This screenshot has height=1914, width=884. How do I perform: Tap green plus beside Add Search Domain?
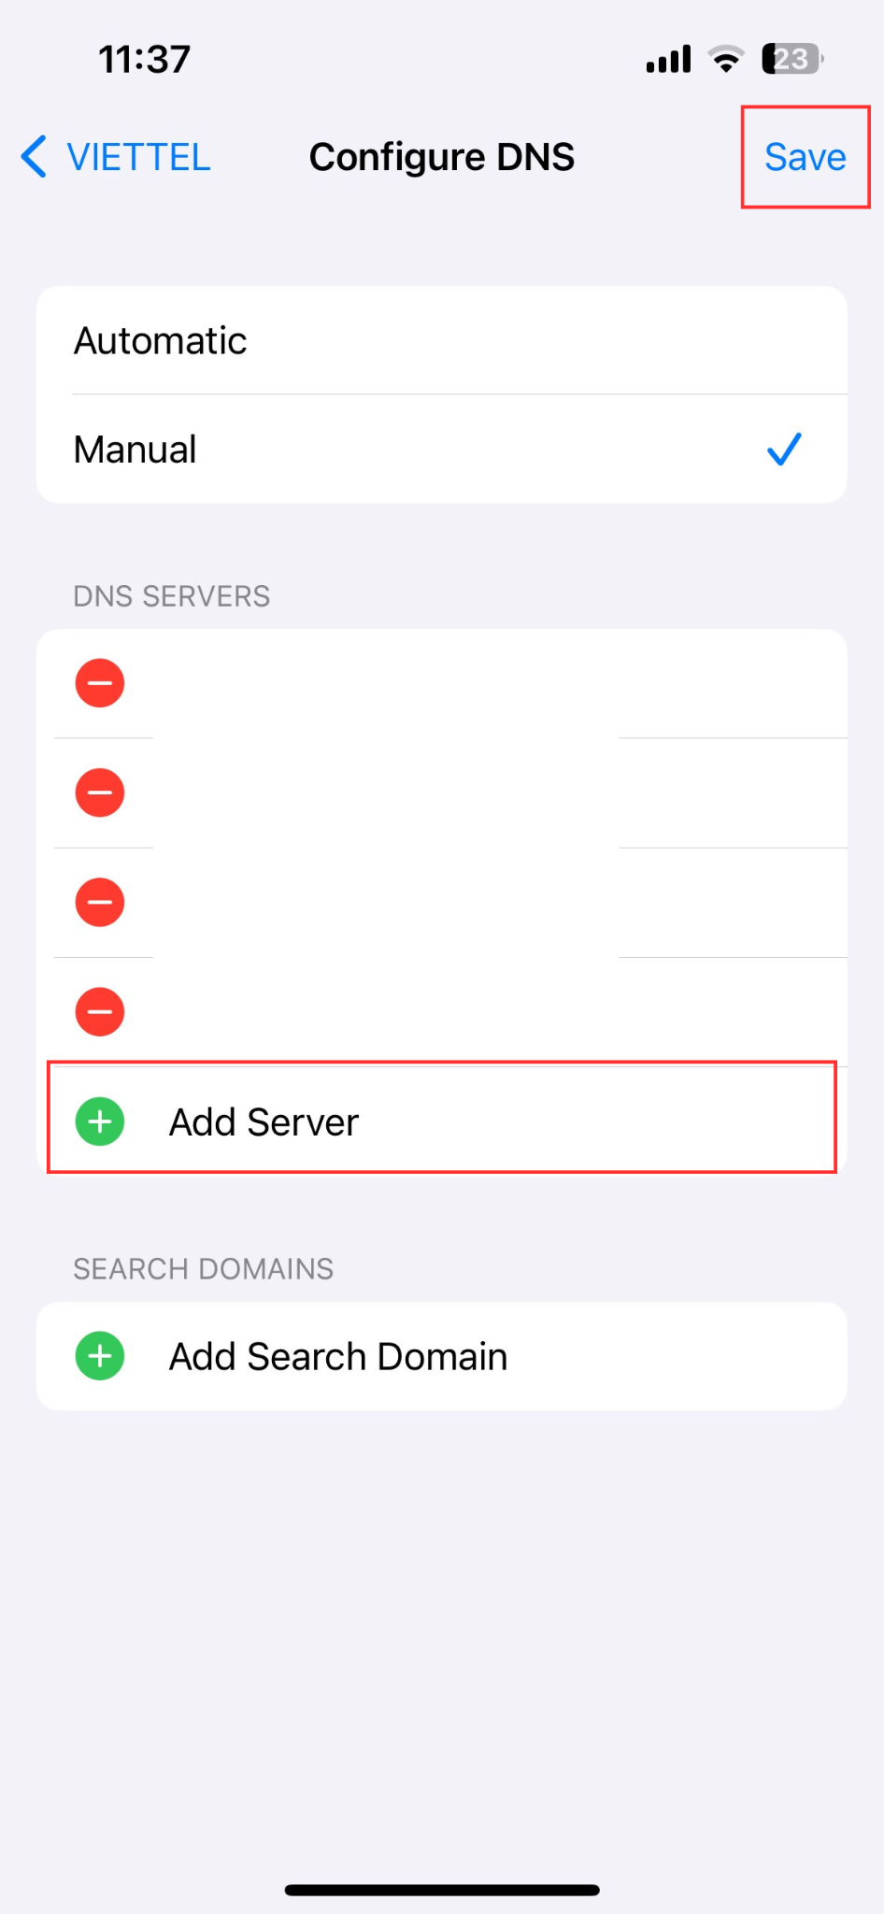pyautogui.click(x=100, y=1356)
